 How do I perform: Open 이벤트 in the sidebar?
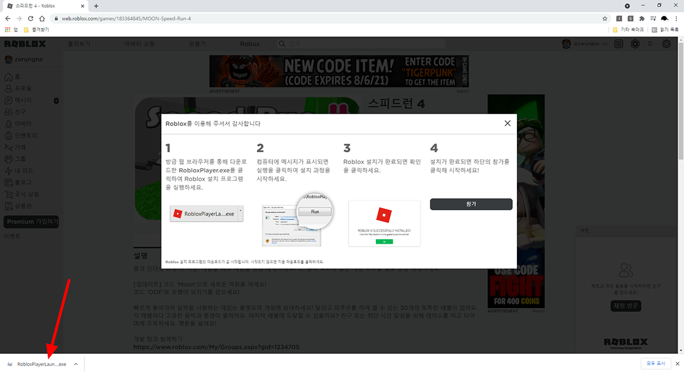[x=12, y=236]
